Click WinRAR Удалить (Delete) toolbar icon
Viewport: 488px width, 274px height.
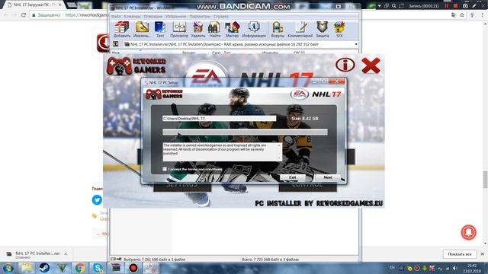point(198,30)
